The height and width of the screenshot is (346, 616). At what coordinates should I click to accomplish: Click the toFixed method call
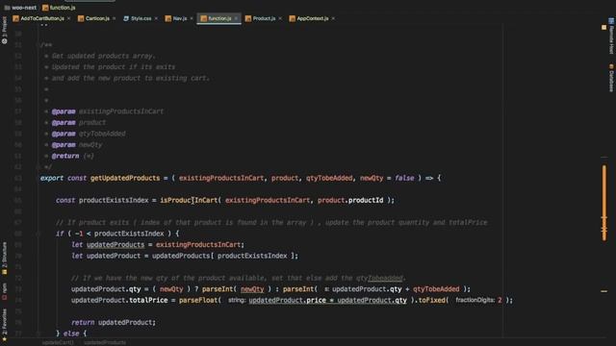[x=432, y=300]
